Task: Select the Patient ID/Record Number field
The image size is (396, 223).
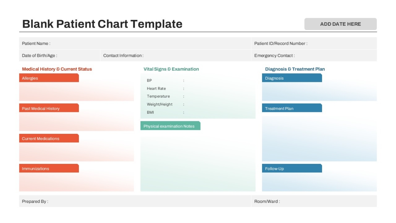Action: [314, 43]
